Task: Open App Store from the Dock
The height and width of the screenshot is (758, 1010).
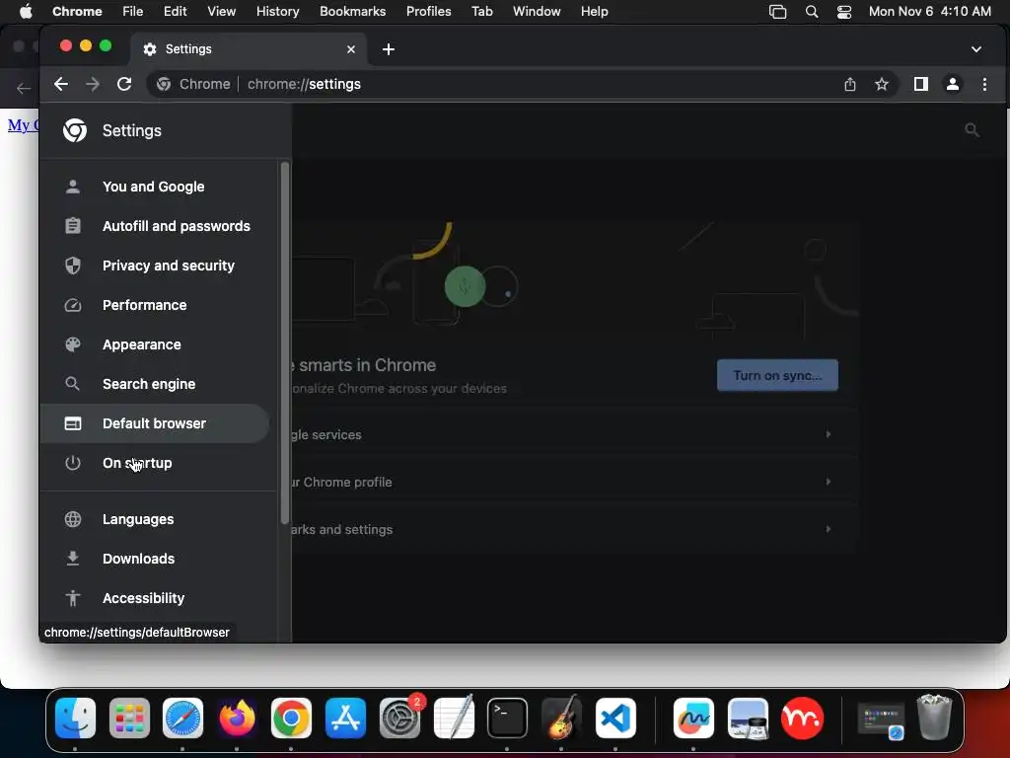Action: [x=345, y=718]
